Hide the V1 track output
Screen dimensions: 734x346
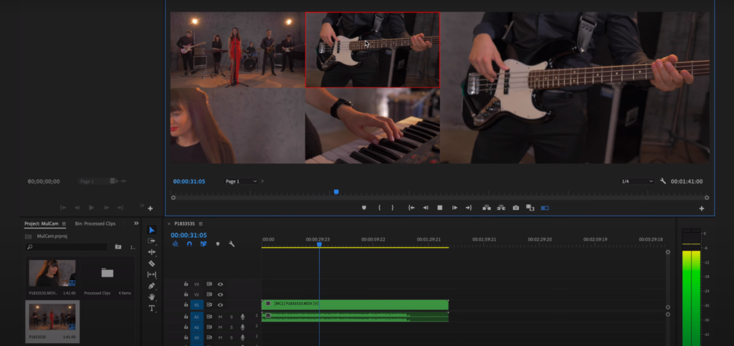point(220,304)
